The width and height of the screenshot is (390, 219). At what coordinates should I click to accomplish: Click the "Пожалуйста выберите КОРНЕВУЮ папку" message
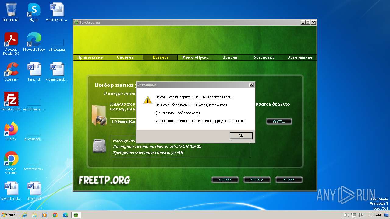[x=194, y=97]
